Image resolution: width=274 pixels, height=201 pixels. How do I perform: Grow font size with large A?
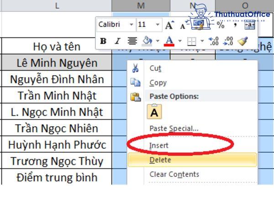tap(169, 25)
